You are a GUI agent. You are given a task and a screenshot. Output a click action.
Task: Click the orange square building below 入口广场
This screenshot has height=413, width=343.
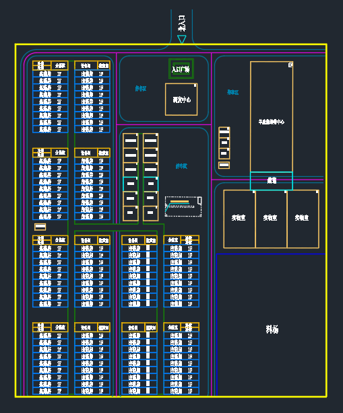click(181, 100)
